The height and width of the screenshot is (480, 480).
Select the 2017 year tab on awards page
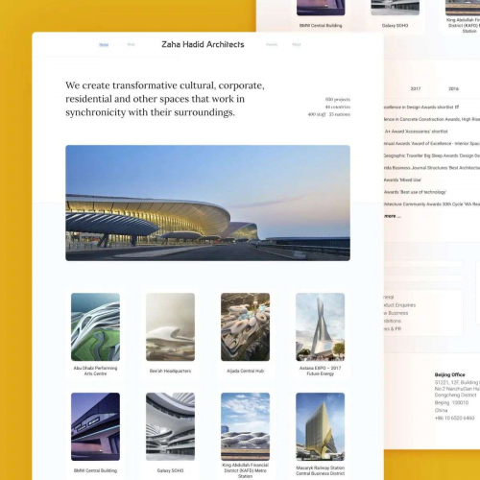[416, 88]
